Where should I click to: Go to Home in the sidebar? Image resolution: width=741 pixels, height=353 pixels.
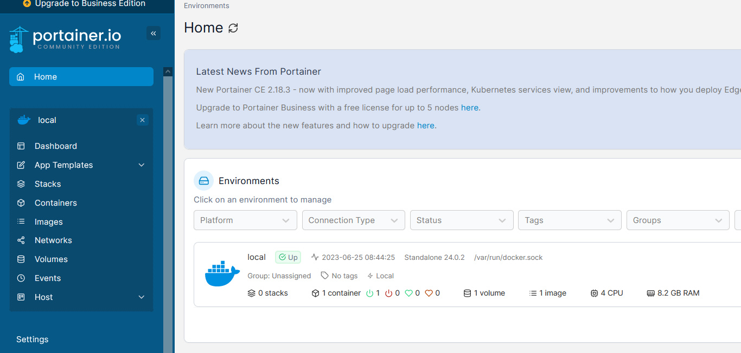coord(81,77)
